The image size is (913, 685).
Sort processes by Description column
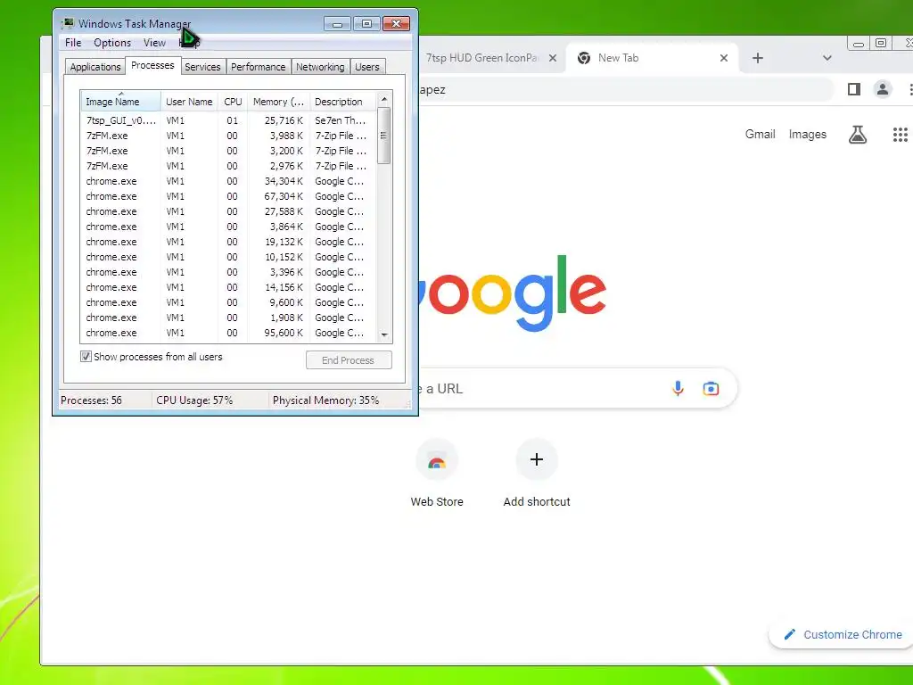[342, 102]
